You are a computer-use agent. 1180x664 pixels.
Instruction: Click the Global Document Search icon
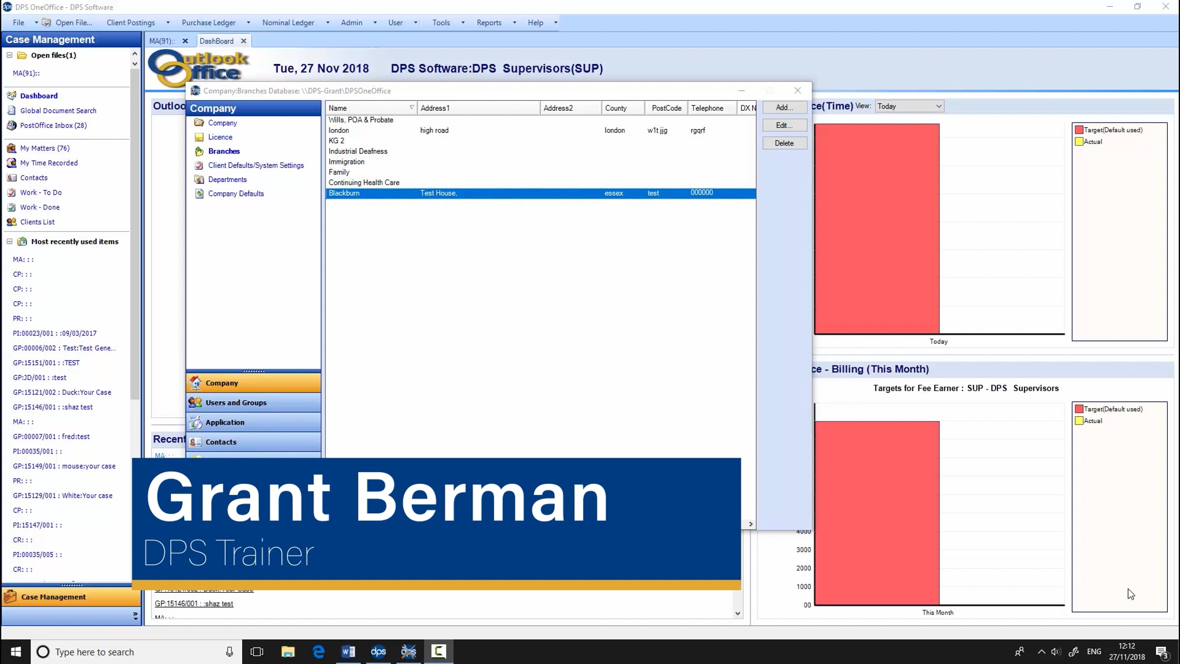click(x=11, y=111)
